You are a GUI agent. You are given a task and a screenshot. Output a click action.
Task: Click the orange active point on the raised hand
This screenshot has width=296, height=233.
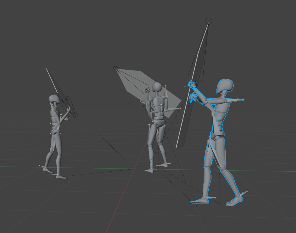pyautogui.click(x=193, y=84)
